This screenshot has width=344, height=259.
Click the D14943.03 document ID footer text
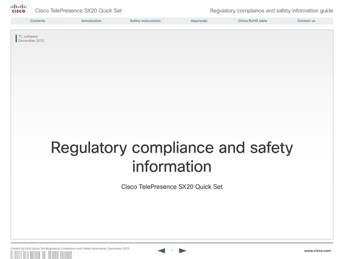click(70, 248)
